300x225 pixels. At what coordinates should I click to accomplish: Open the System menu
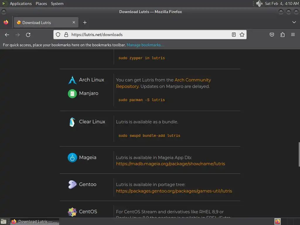click(x=57, y=4)
